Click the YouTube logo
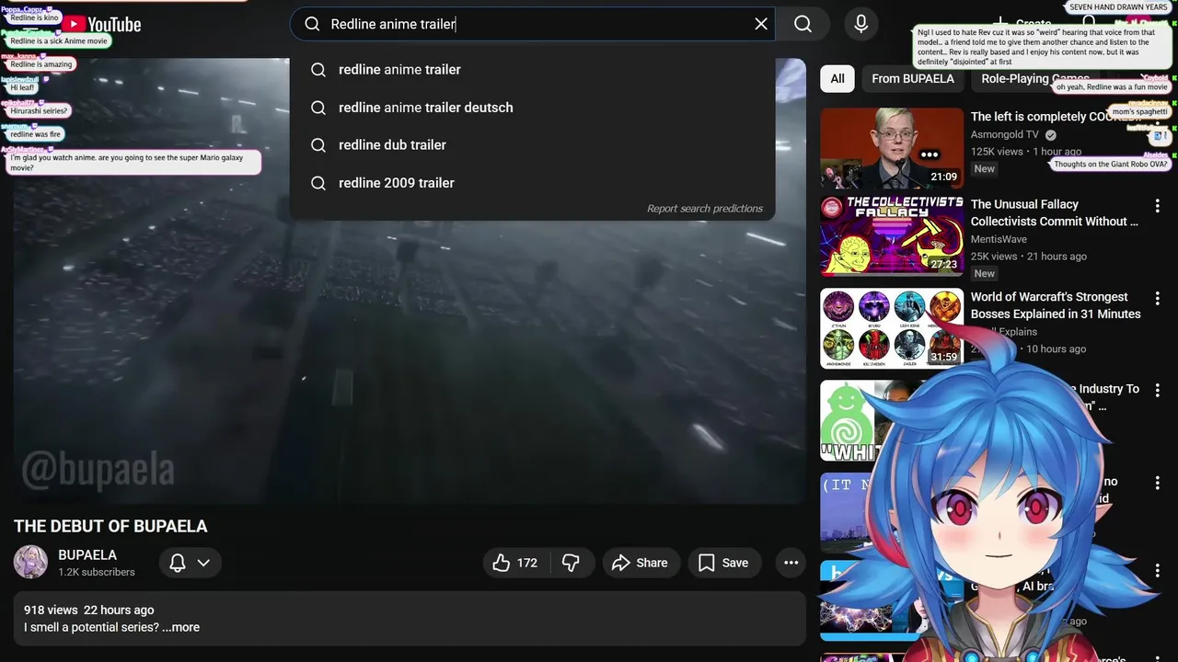Image resolution: width=1178 pixels, height=662 pixels. point(101,25)
